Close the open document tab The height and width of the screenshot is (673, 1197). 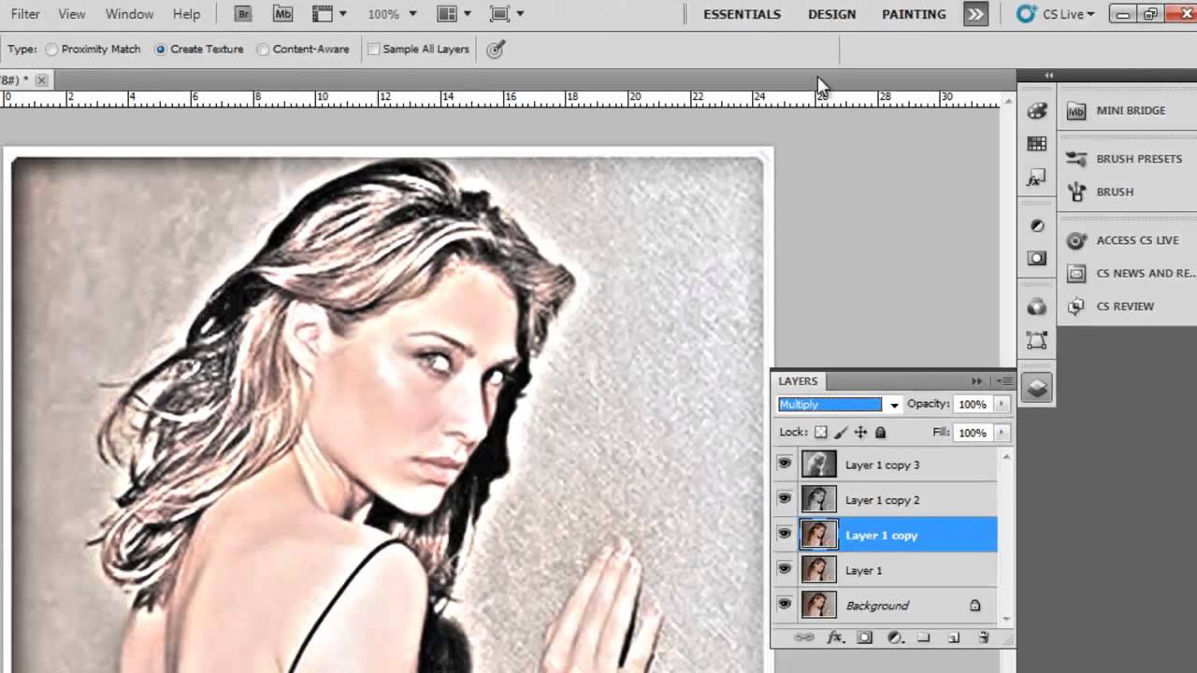[41, 80]
